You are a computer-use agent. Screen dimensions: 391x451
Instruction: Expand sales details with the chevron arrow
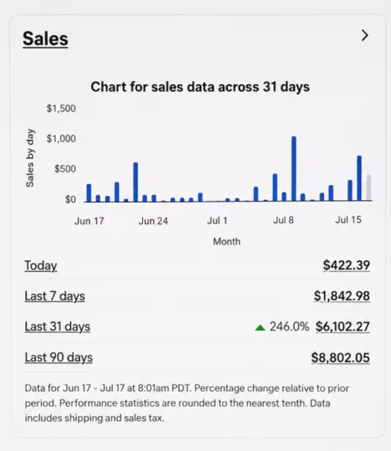(365, 35)
